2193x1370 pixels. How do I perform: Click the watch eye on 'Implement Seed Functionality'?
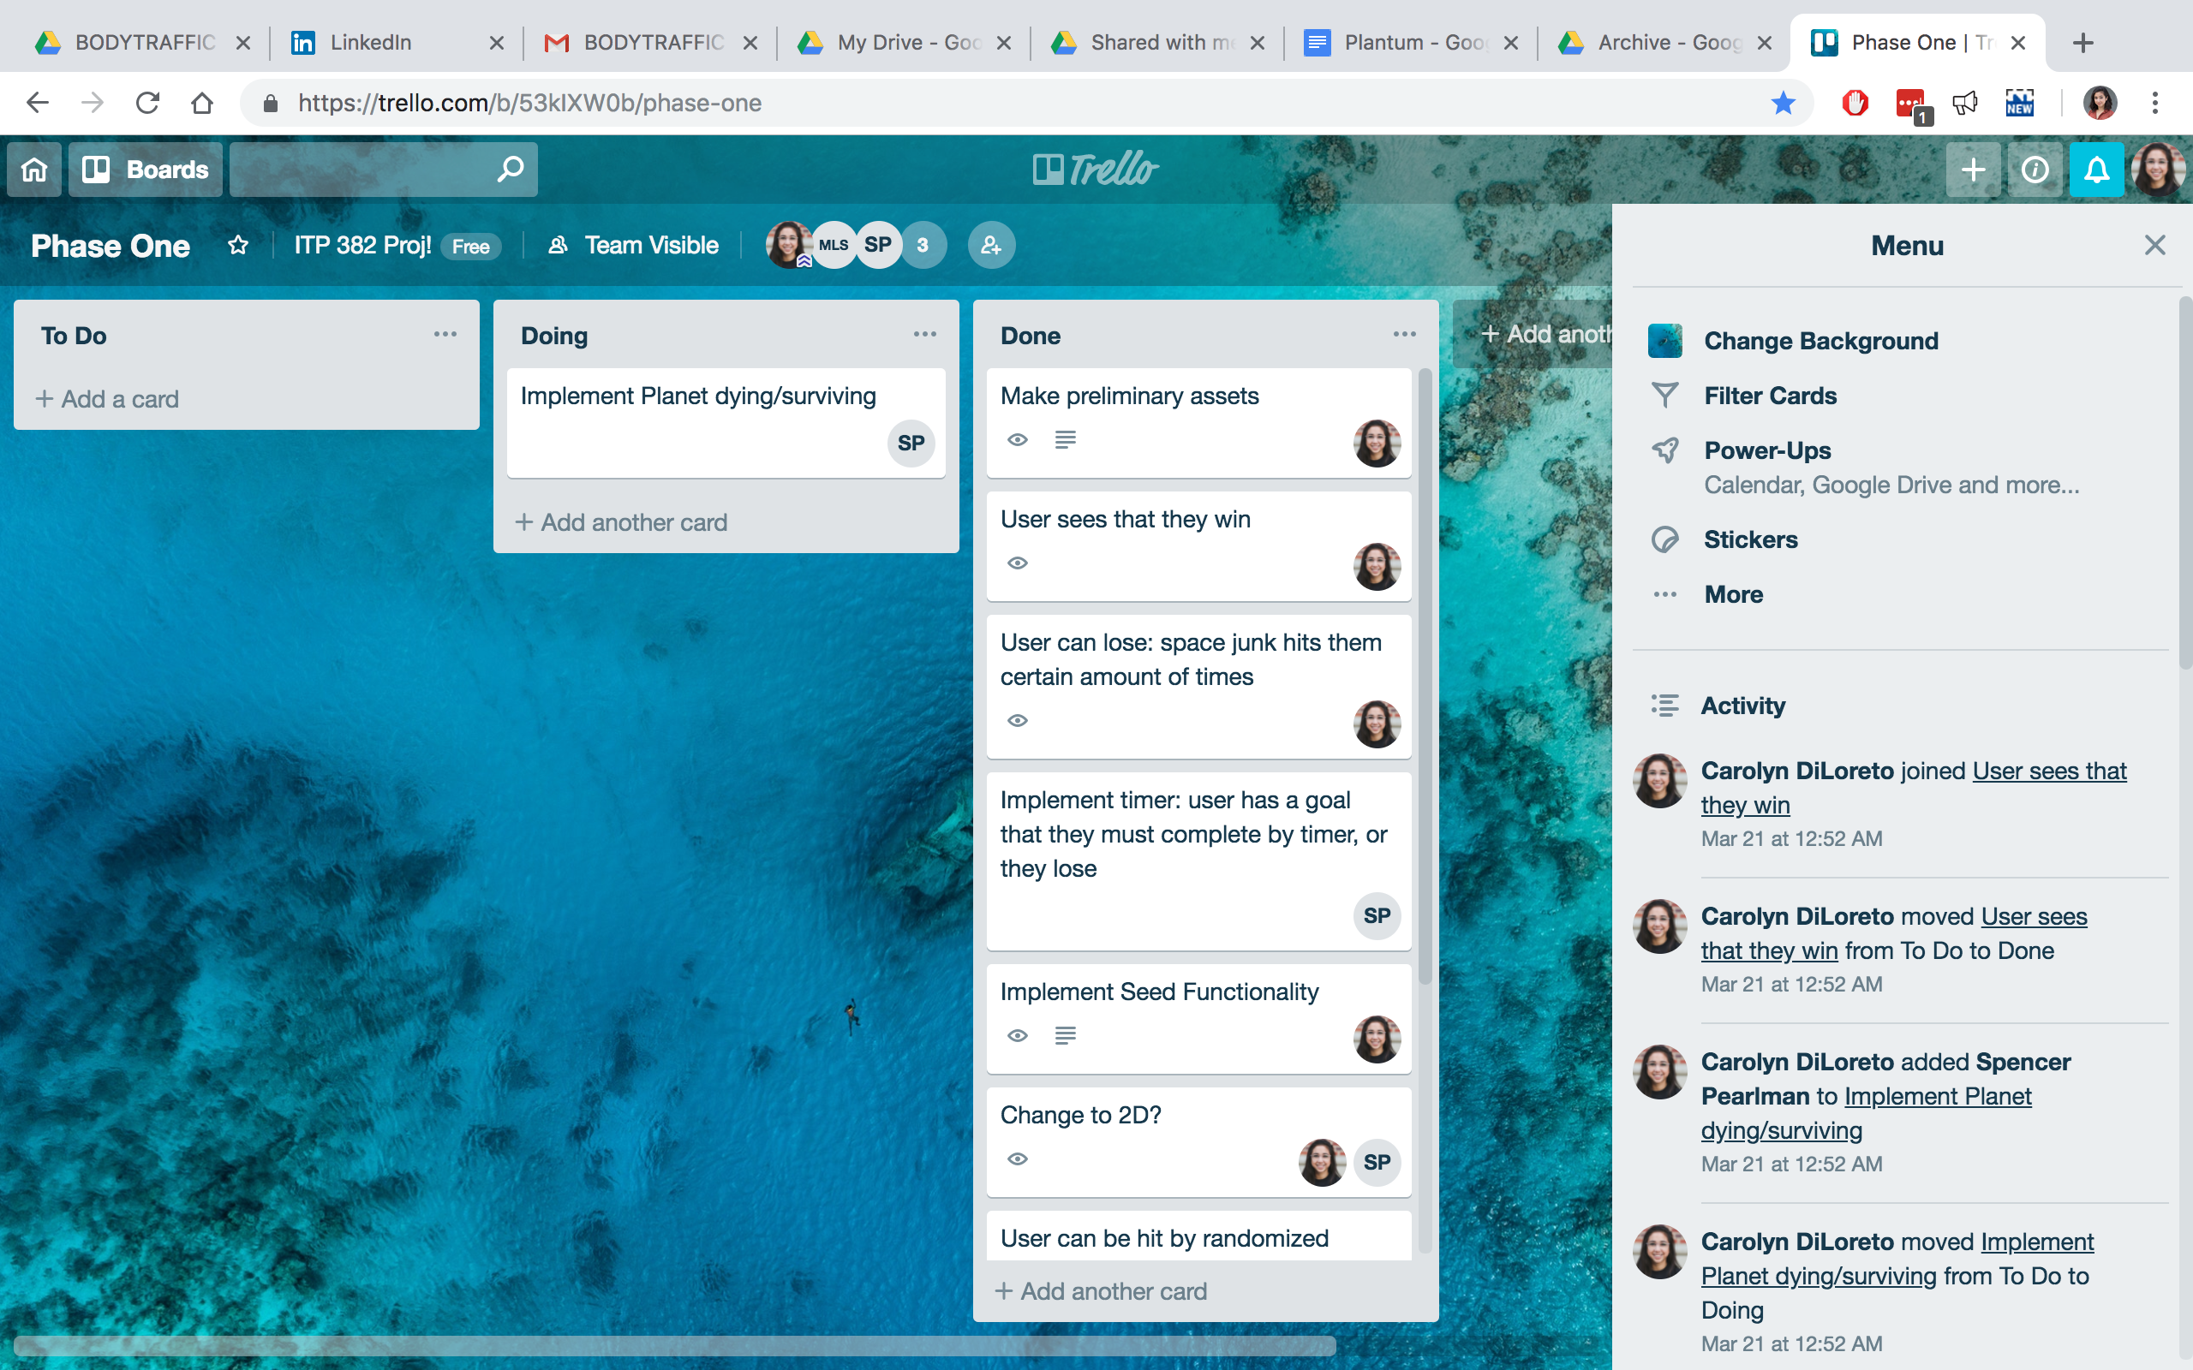pyautogui.click(x=1018, y=1036)
